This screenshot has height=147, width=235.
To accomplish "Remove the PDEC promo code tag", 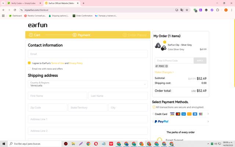I will pos(166,66).
